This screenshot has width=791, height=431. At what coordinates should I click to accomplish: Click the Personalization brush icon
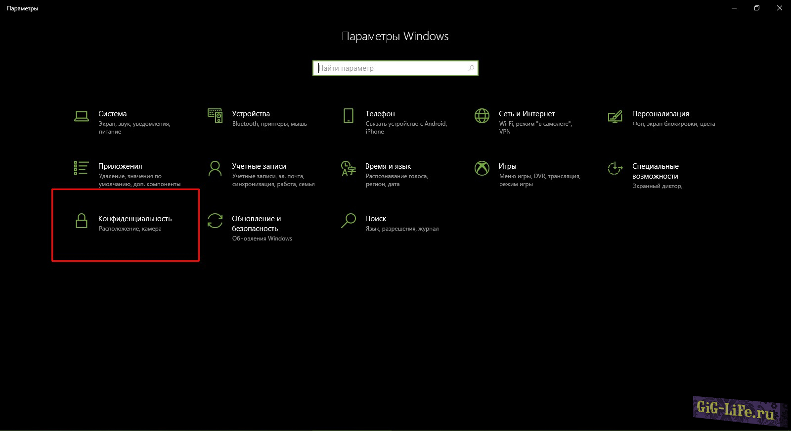(x=615, y=117)
